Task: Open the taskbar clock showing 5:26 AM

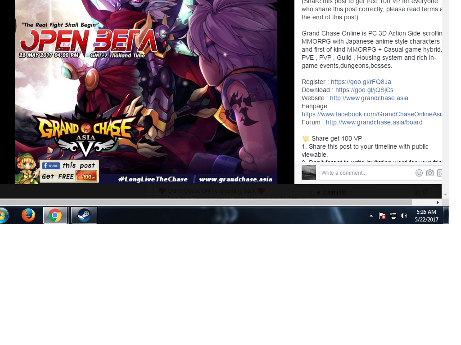Action: point(426,216)
